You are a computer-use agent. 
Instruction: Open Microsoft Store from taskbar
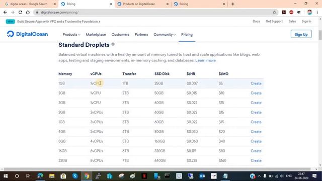click(63, 176)
